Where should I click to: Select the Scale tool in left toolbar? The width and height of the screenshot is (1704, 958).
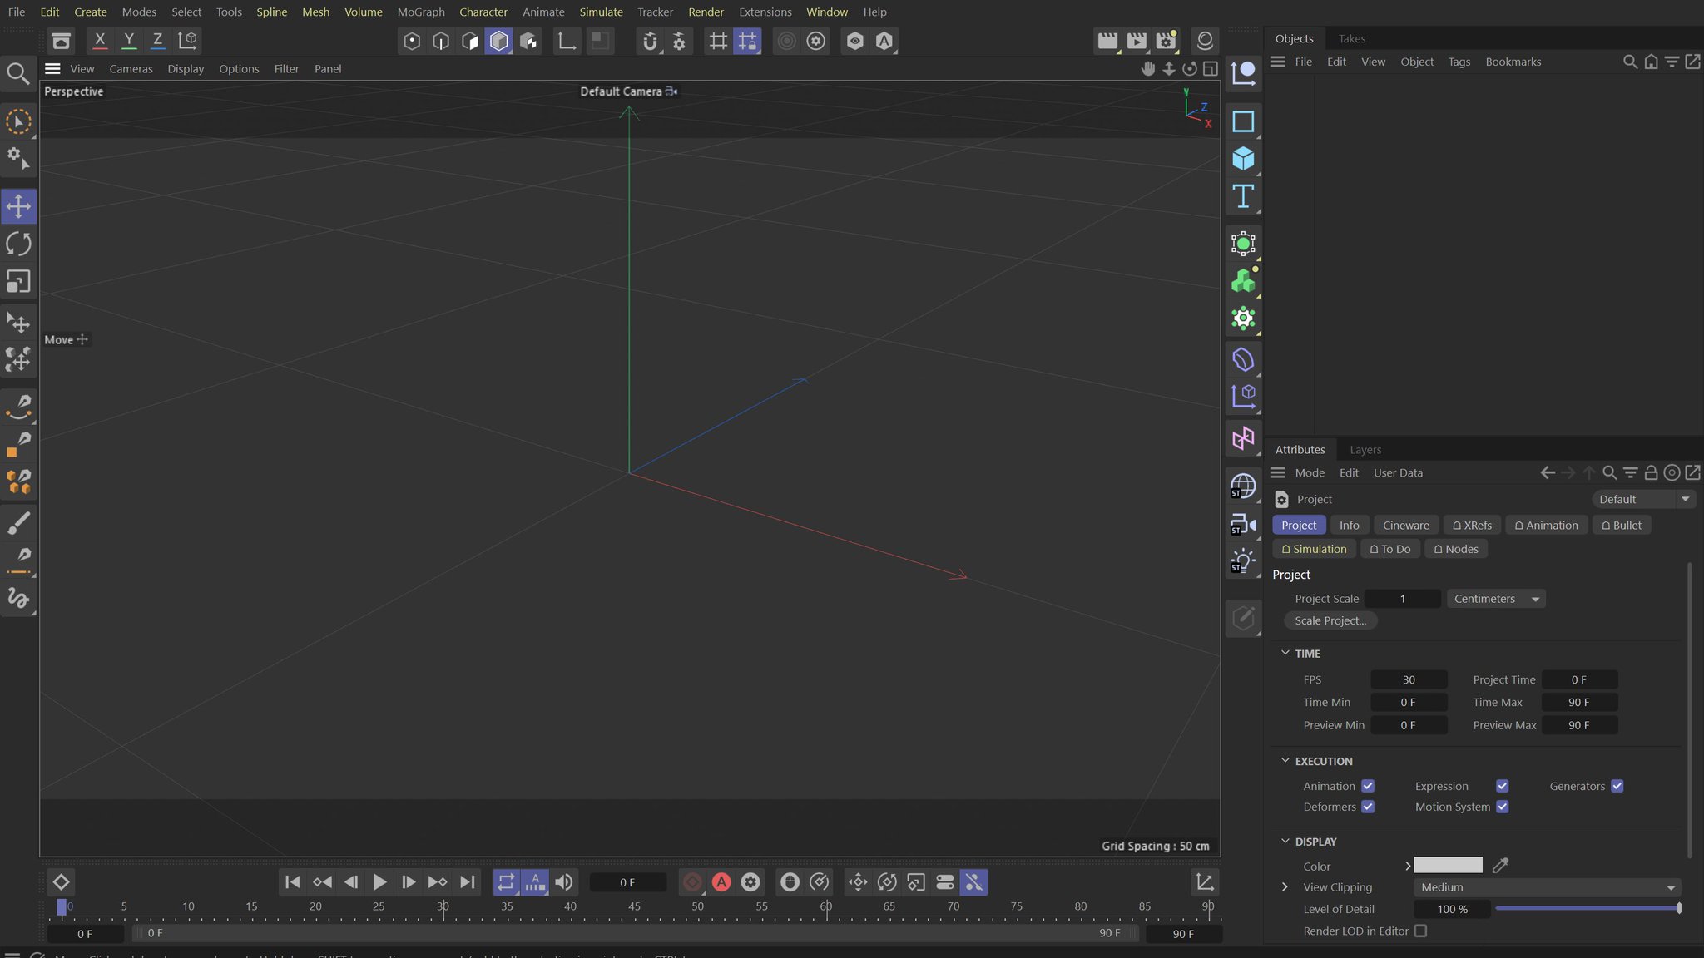18,282
